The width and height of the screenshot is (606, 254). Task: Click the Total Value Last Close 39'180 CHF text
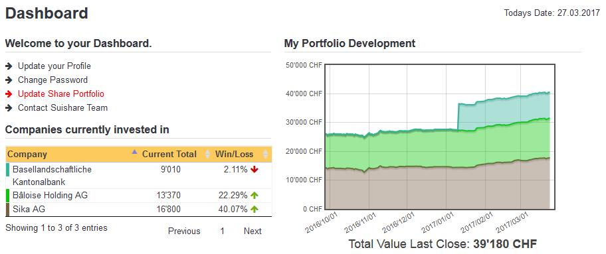coord(443,244)
